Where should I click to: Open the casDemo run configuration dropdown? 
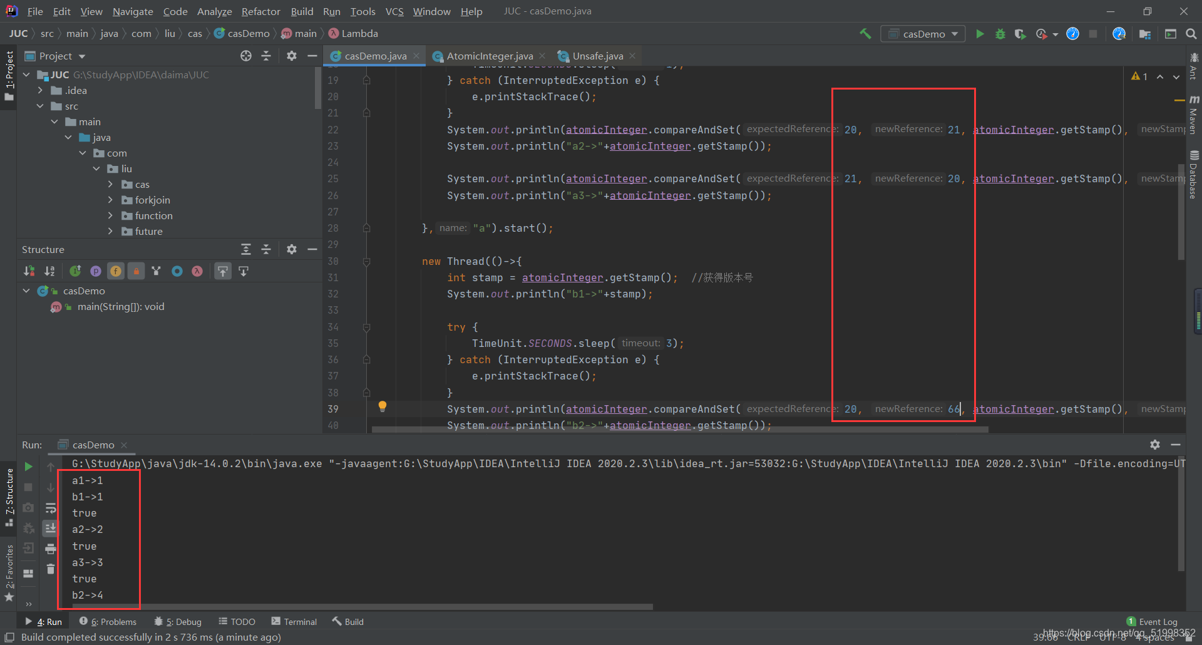pos(923,34)
